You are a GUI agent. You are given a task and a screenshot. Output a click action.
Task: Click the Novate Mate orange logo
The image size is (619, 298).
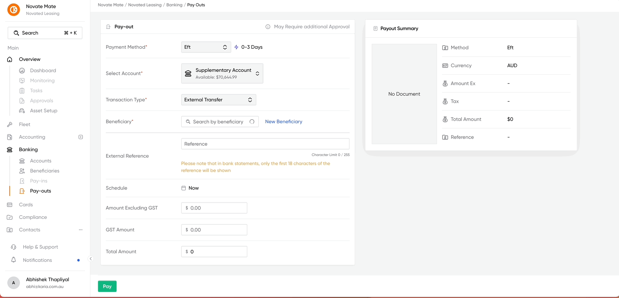pyautogui.click(x=14, y=10)
